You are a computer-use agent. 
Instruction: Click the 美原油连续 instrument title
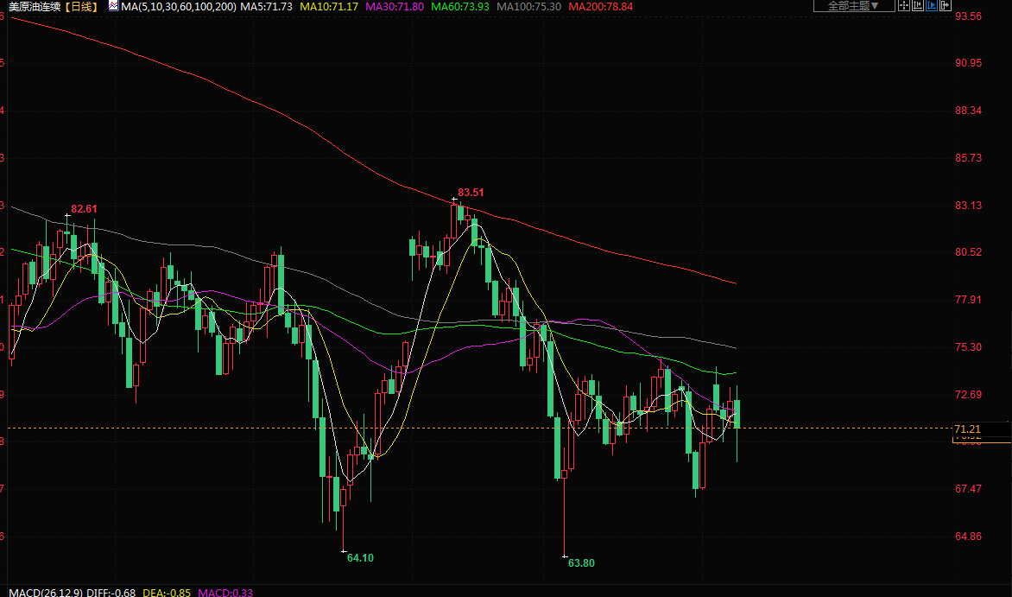click(x=35, y=6)
